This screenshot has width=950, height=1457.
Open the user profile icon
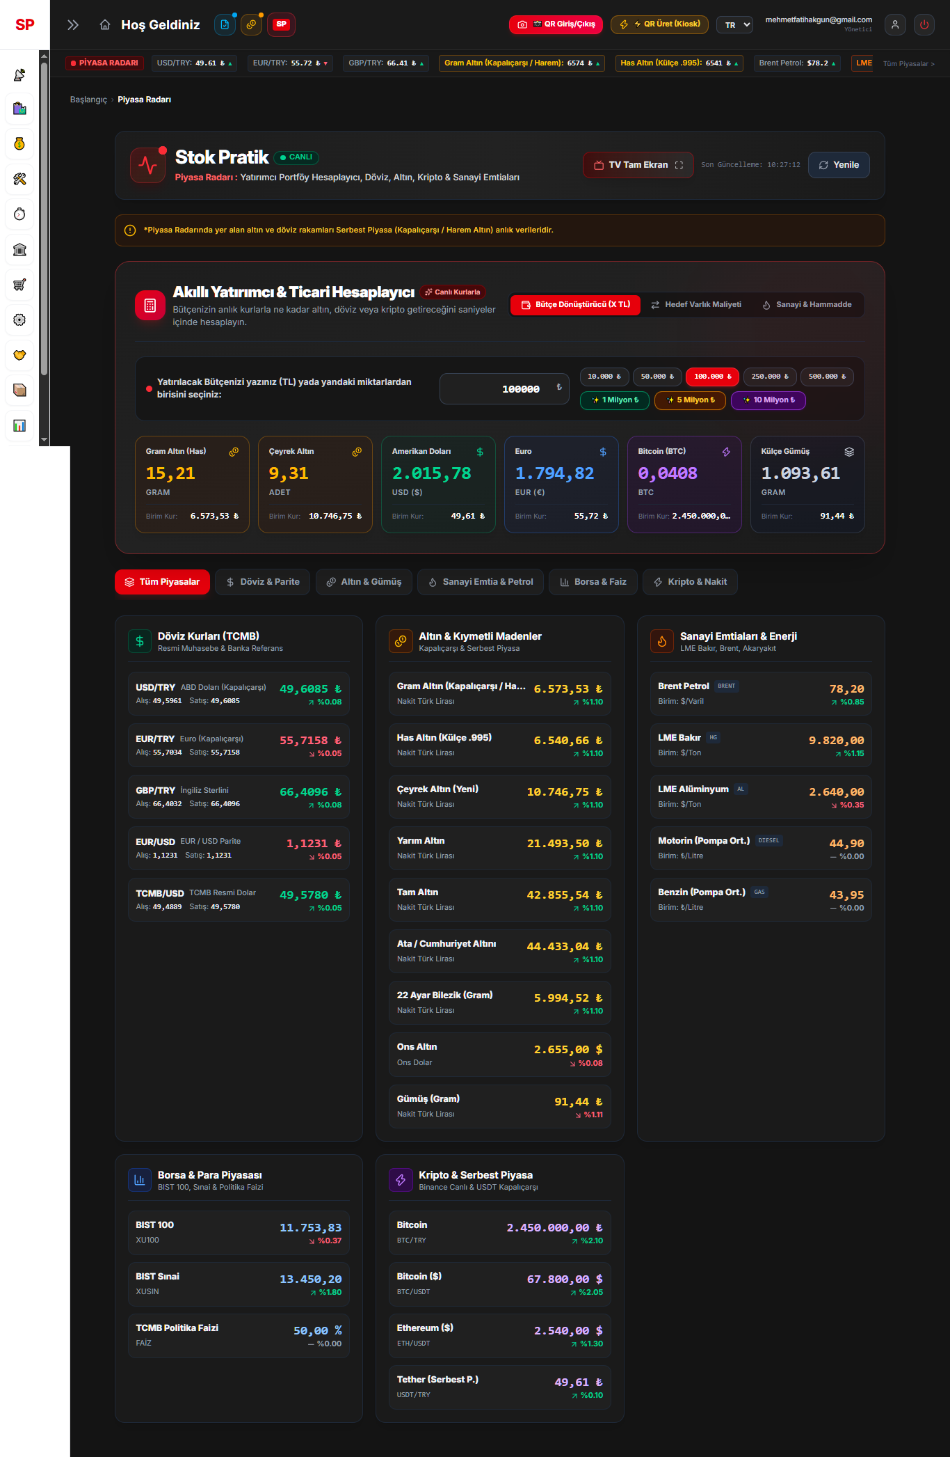tap(895, 24)
